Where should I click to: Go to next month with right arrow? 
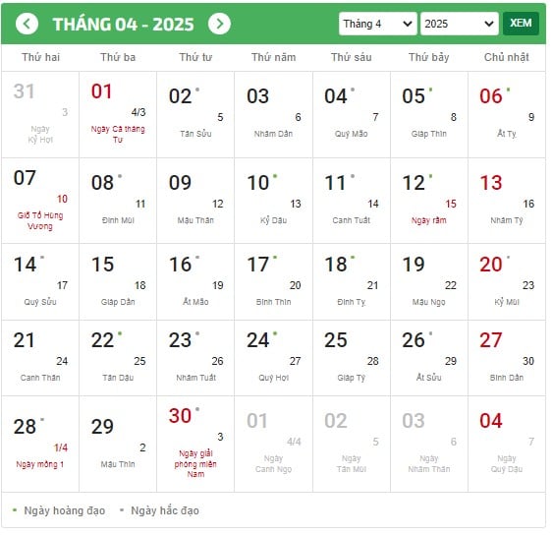point(219,24)
